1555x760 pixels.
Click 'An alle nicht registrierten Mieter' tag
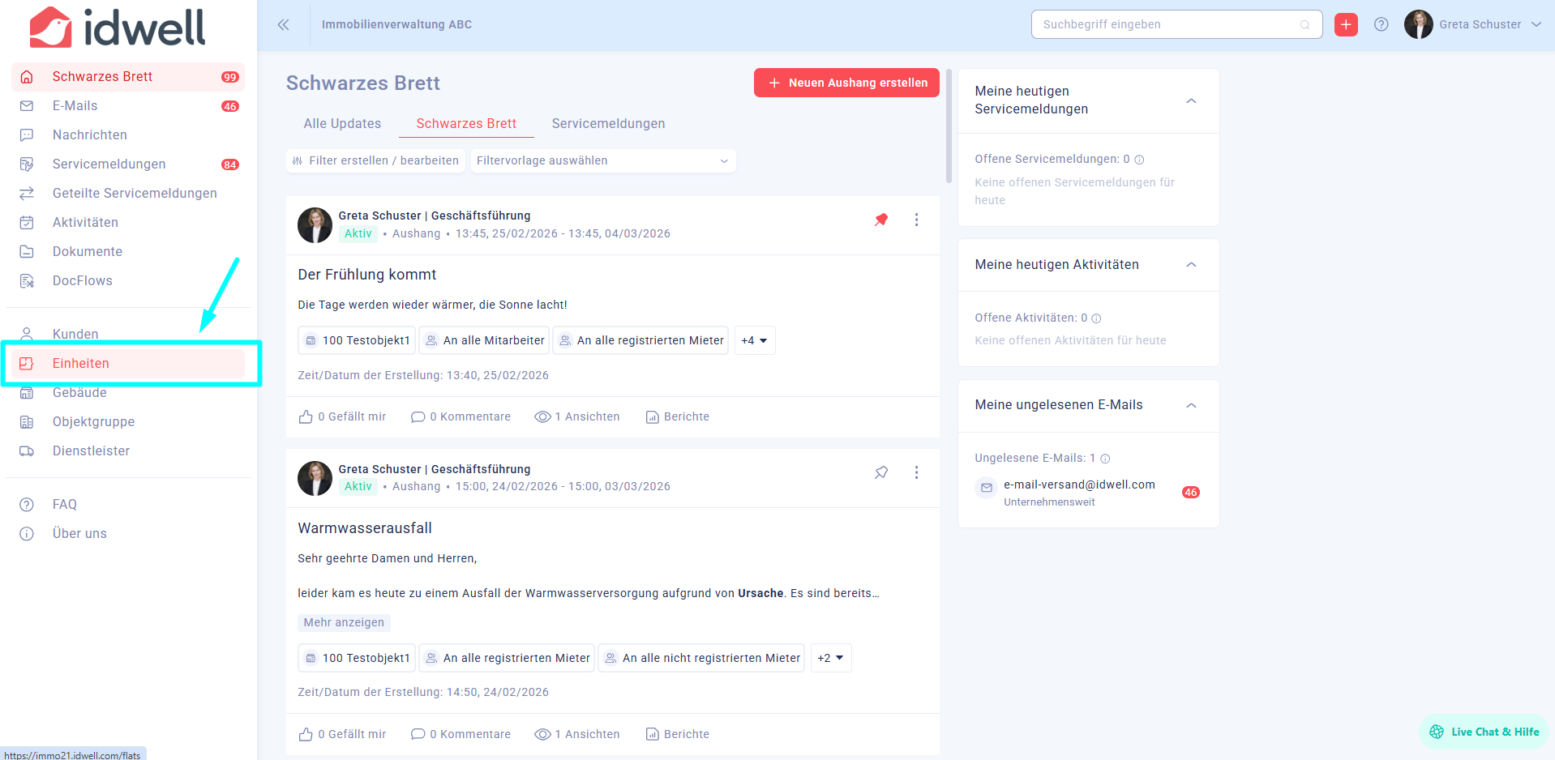701,658
